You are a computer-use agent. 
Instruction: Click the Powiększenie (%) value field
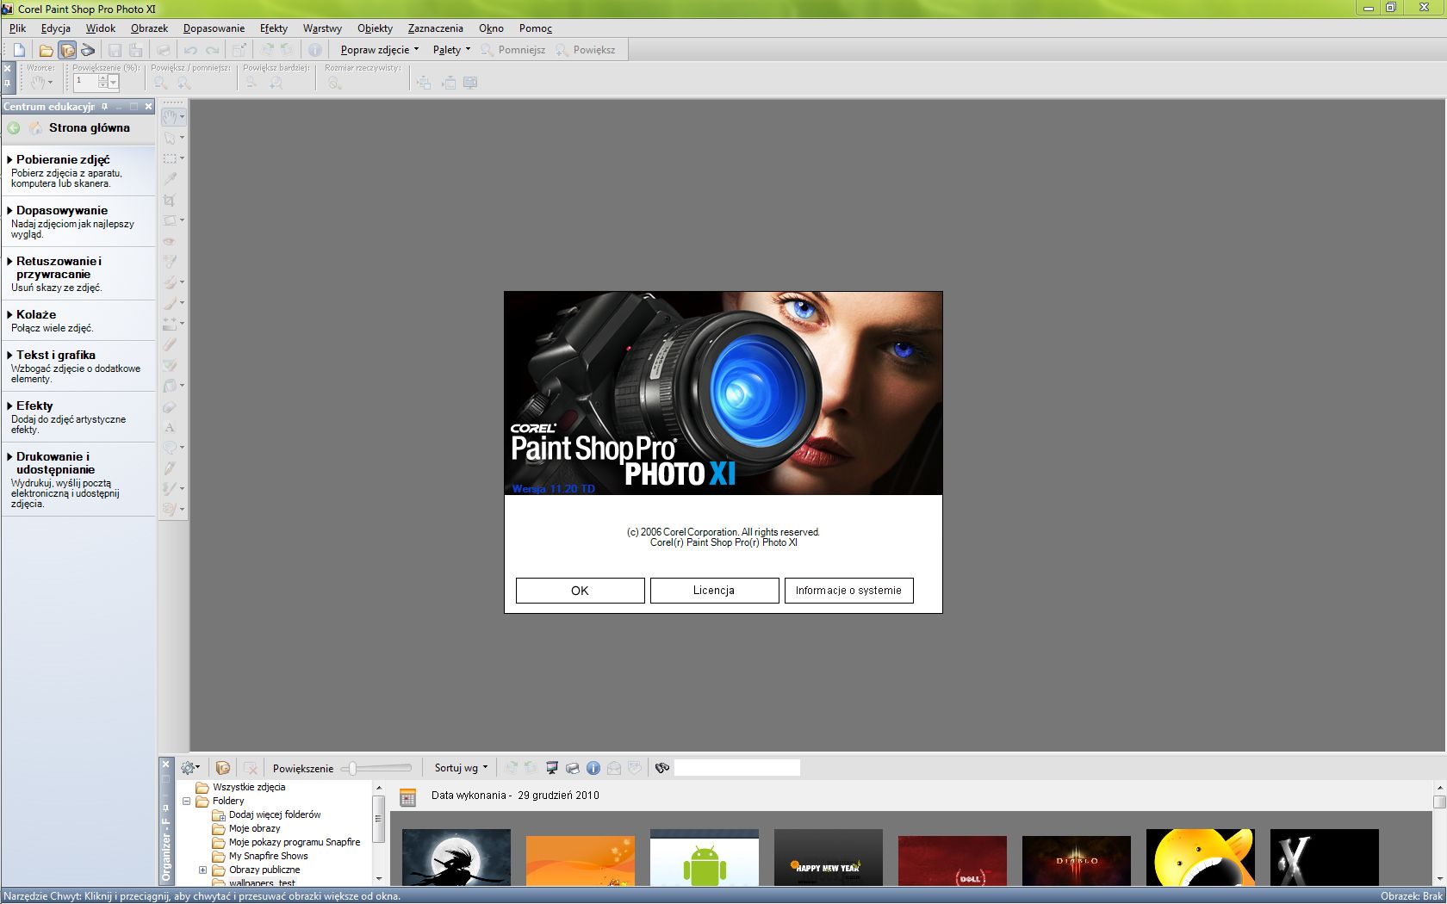tap(86, 83)
